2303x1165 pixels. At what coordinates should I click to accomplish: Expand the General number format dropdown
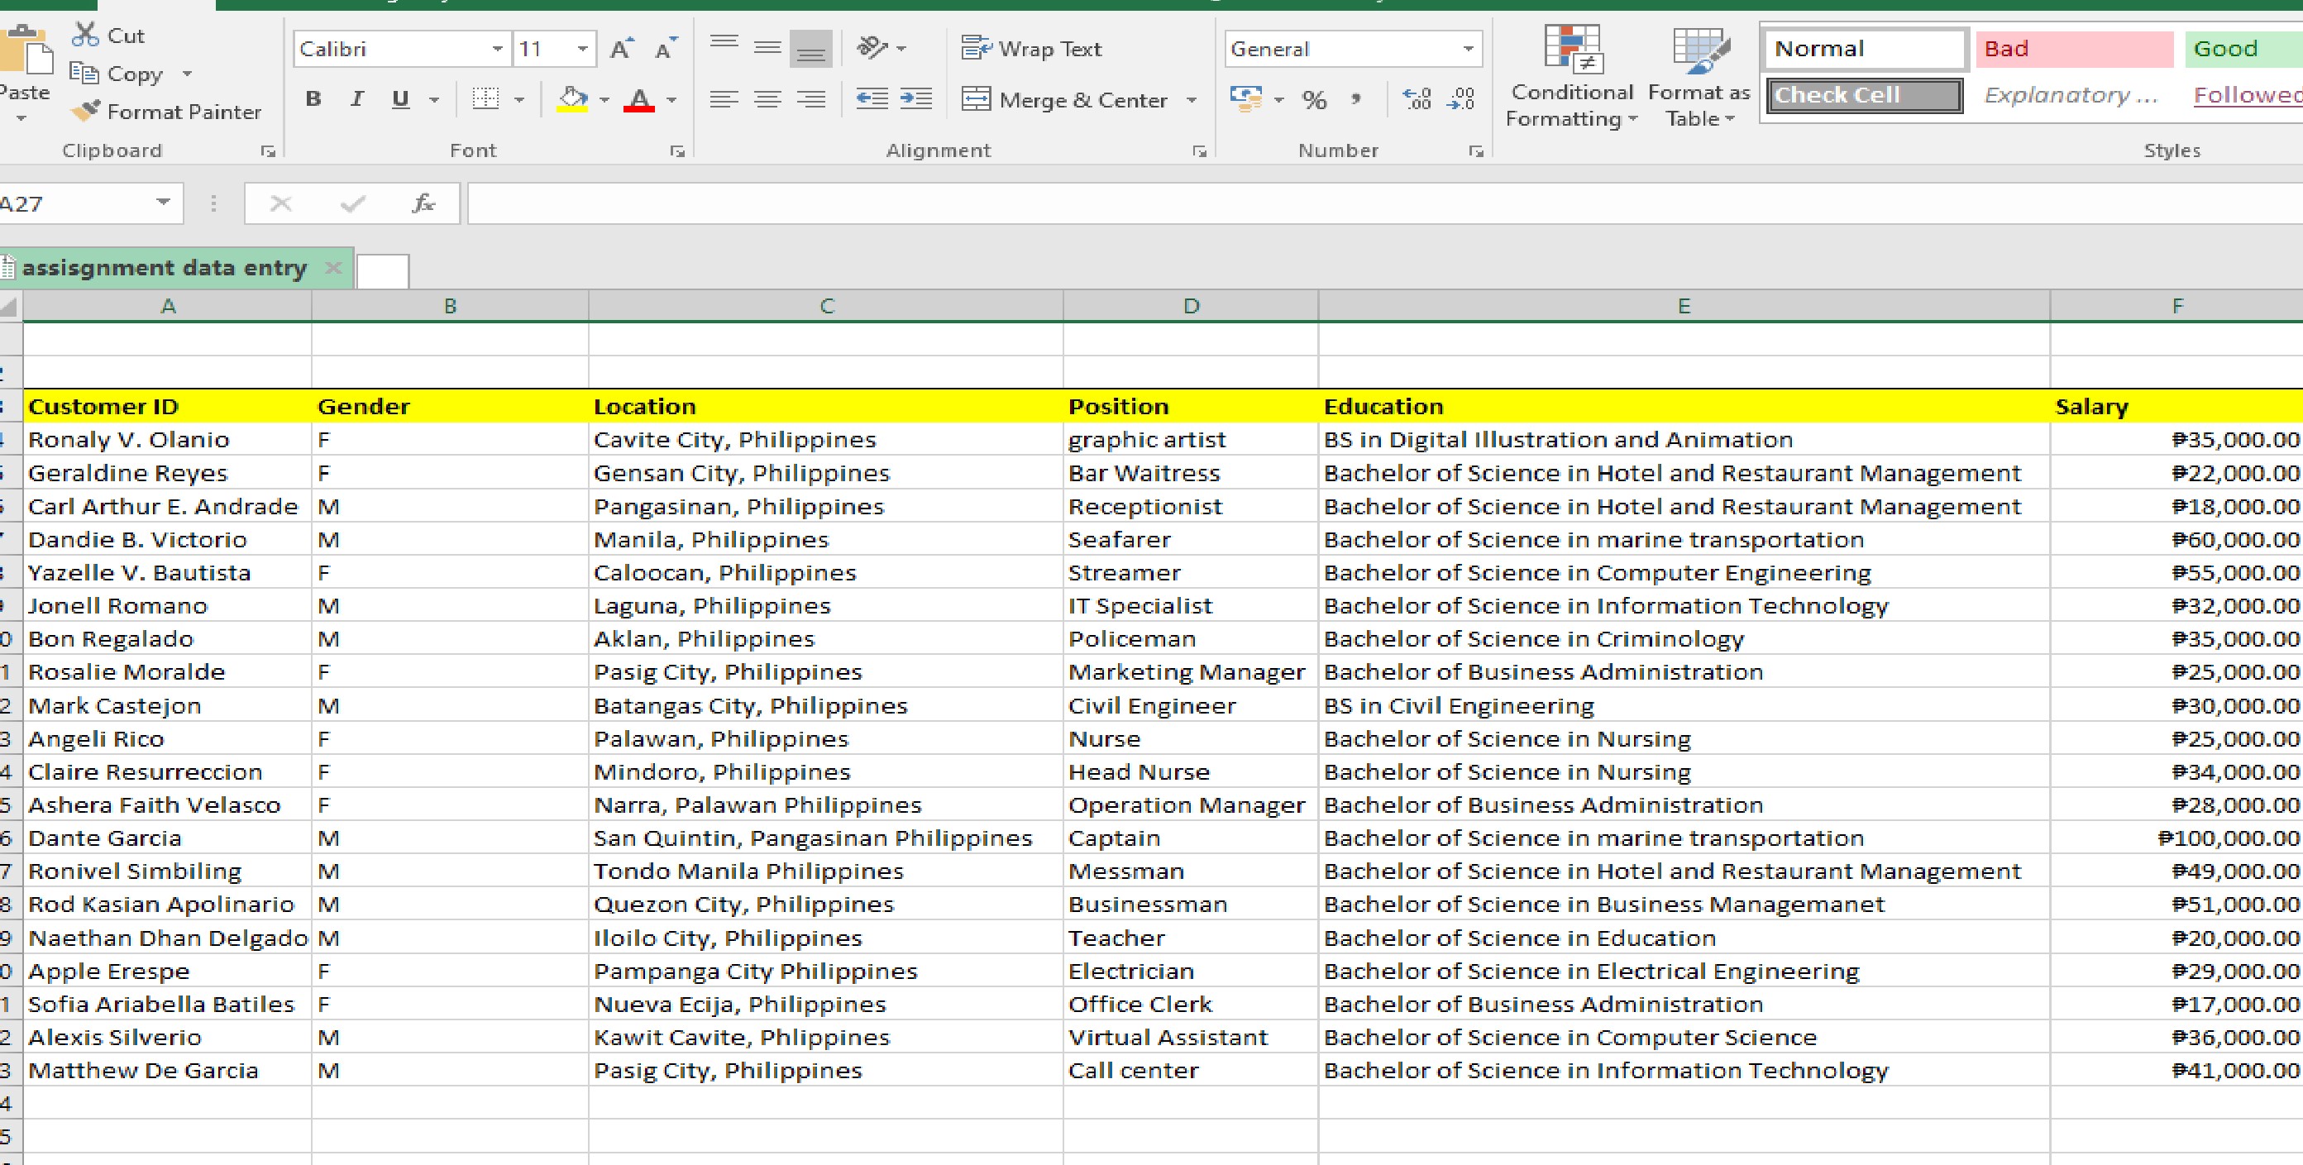1468,49
